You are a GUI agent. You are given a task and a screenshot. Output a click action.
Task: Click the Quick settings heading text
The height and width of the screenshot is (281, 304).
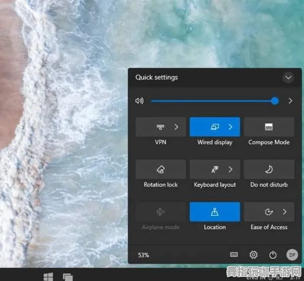157,77
